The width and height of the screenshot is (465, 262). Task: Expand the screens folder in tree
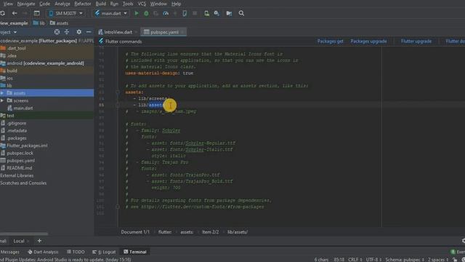tap(2, 100)
